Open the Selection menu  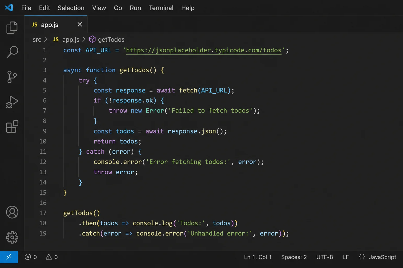(71, 8)
